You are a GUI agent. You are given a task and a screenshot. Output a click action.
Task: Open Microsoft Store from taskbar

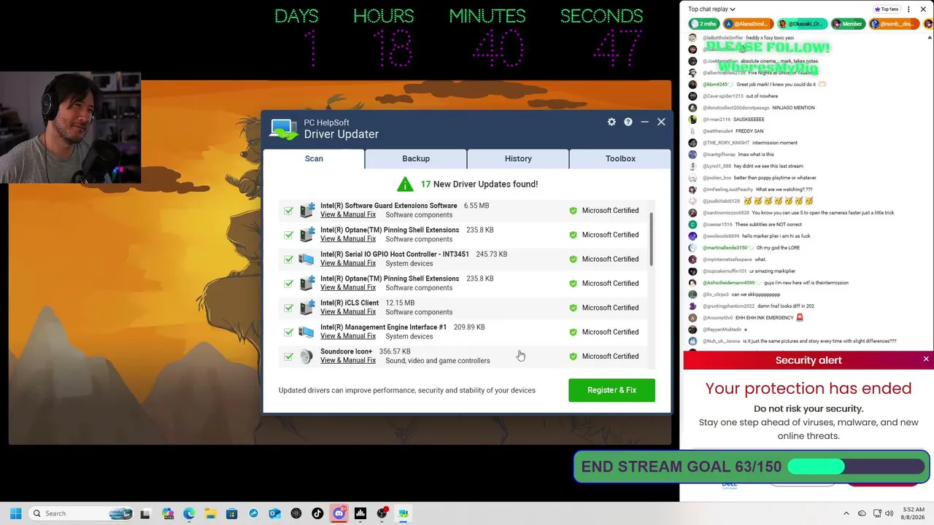[231, 513]
